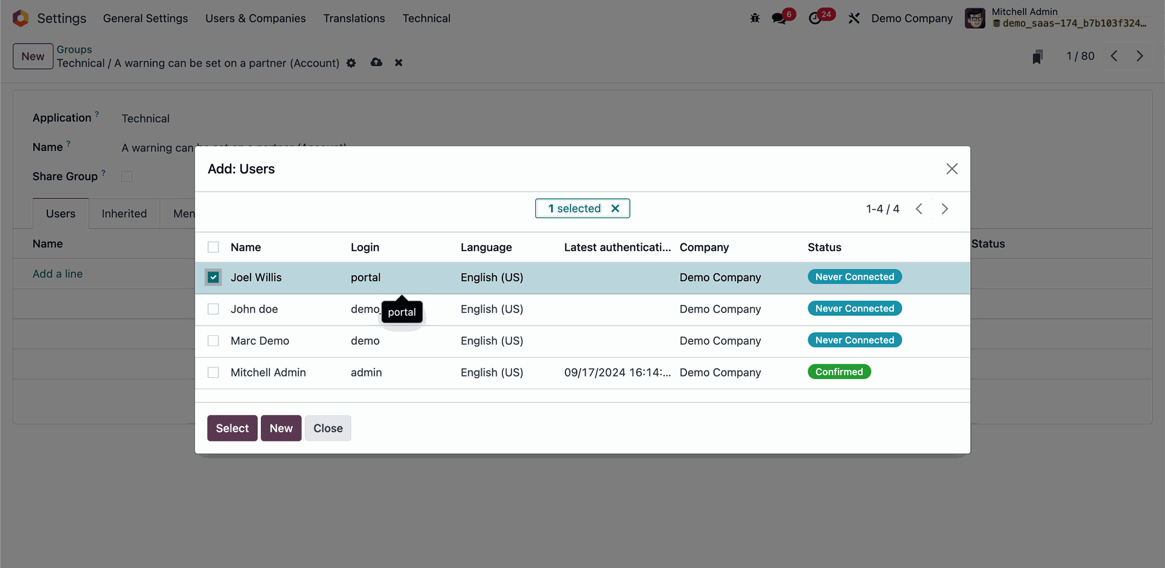
Task: Check the Marc Demo row checkbox
Action: [x=213, y=341]
